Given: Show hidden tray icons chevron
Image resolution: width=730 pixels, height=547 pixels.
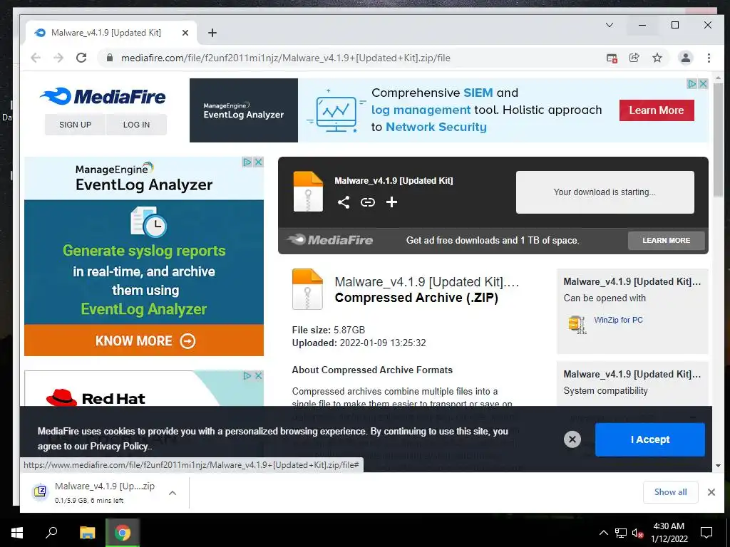Looking at the screenshot, I should [x=603, y=533].
